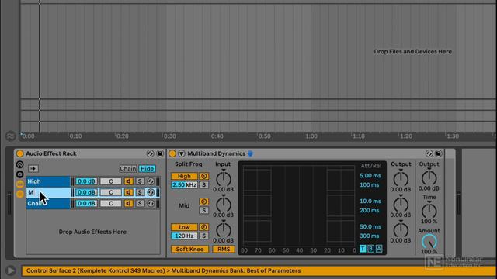The image size is (497, 279).
Task: Solo the High band
Action: [x=203, y=184]
